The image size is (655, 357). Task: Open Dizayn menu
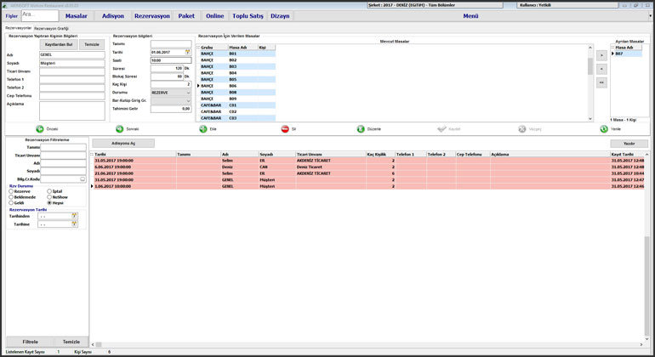click(x=280, y=16)
